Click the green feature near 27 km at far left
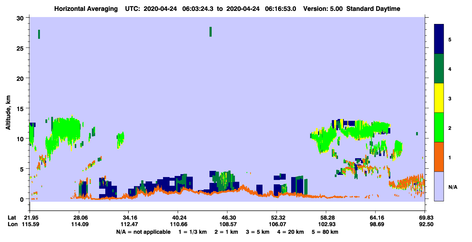472x242 pixels. point(39,34)
